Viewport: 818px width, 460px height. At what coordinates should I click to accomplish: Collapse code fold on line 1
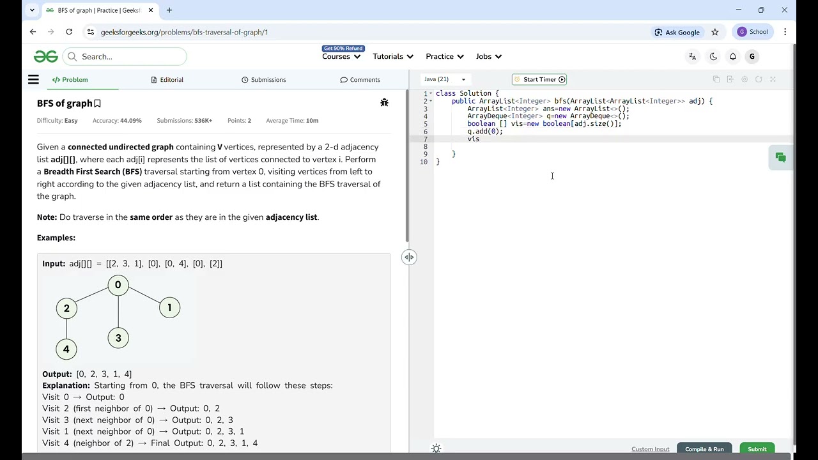[x=431, y=93]
